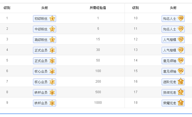The width and height of the screenshot is (192, 117).
Task: Select the level 12 heart-shaped badge icon
Action: pos(181,40)
